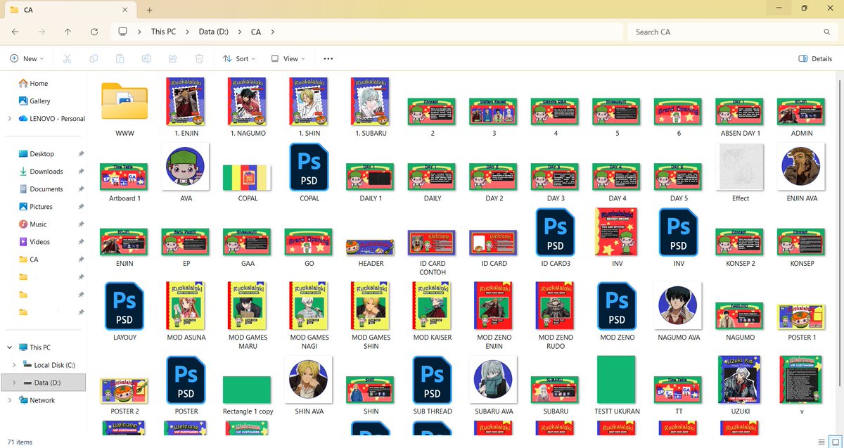This screenshot has height=448, width=844.
Task: Switch to large thumbnails view icon
Action: click(x=834, y=442)
